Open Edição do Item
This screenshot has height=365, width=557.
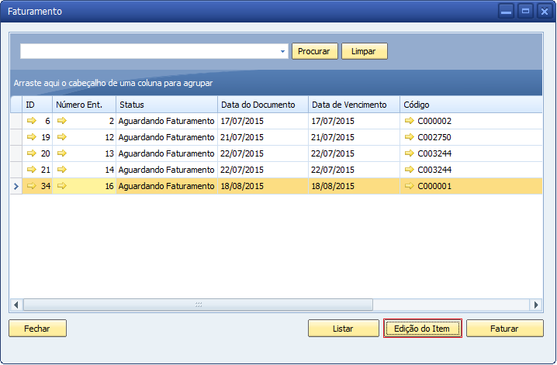422,329
